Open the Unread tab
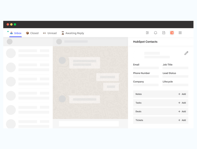The image size is (197, 149). [x=50, y=33]
